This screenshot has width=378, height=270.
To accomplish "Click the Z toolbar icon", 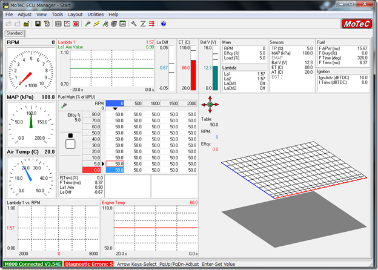I will (x=143, y=24).
